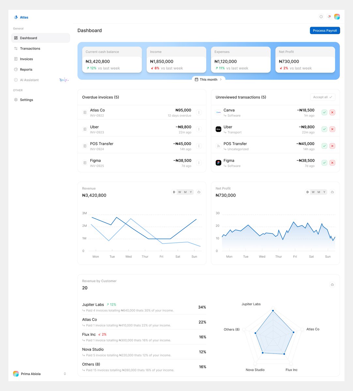Click the Jupiter Labs customer row
Viewport: 353px width, 391px height.
pyautogui.click(x=144, y=307)
